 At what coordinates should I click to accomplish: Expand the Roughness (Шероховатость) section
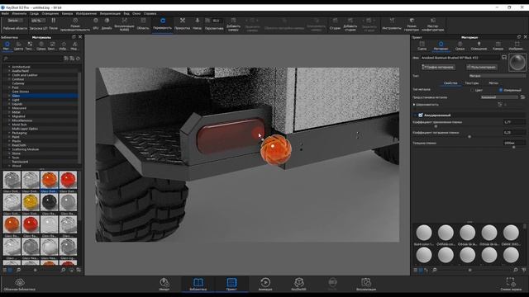(x=414, y=105)
